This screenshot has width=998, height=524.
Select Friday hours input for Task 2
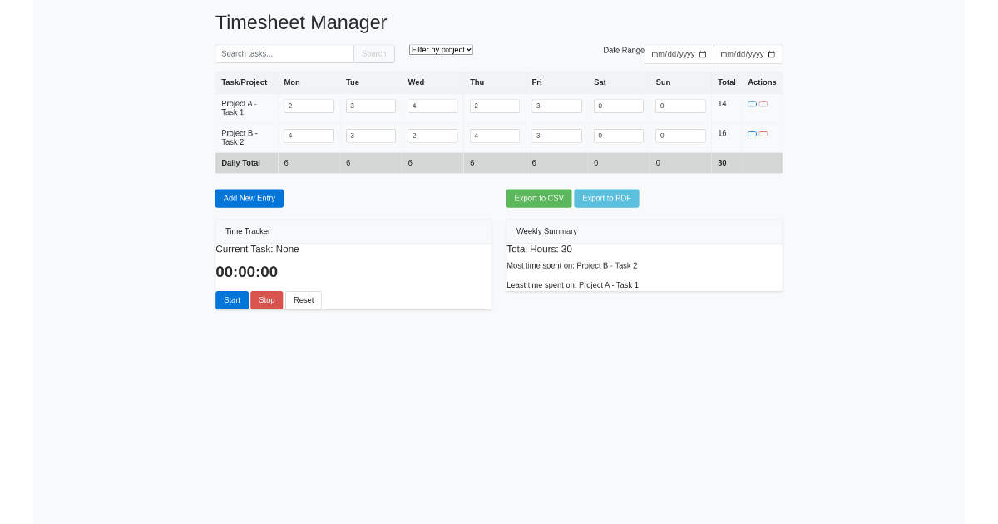pyautogui.click(x=556, y=136)
